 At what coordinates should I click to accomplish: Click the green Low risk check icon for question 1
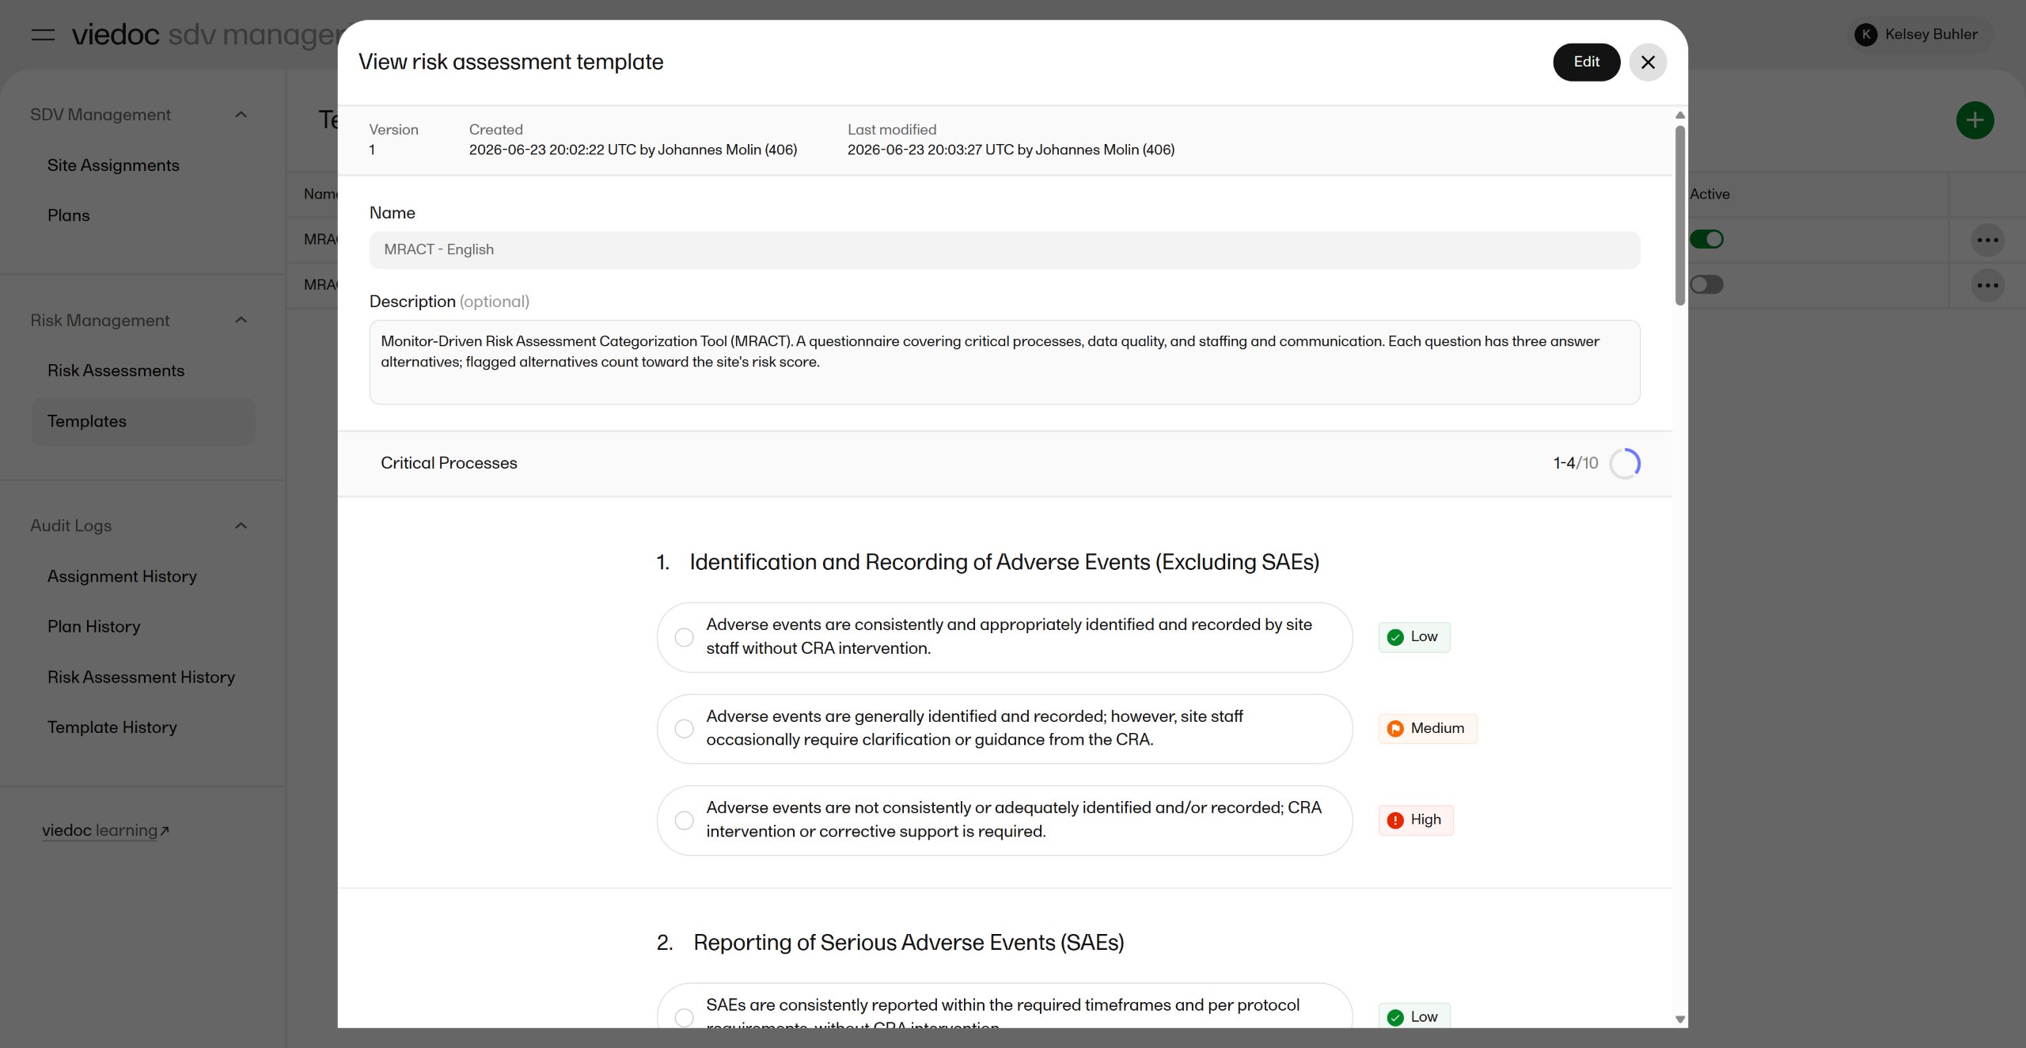click(x=1395, y=637)
